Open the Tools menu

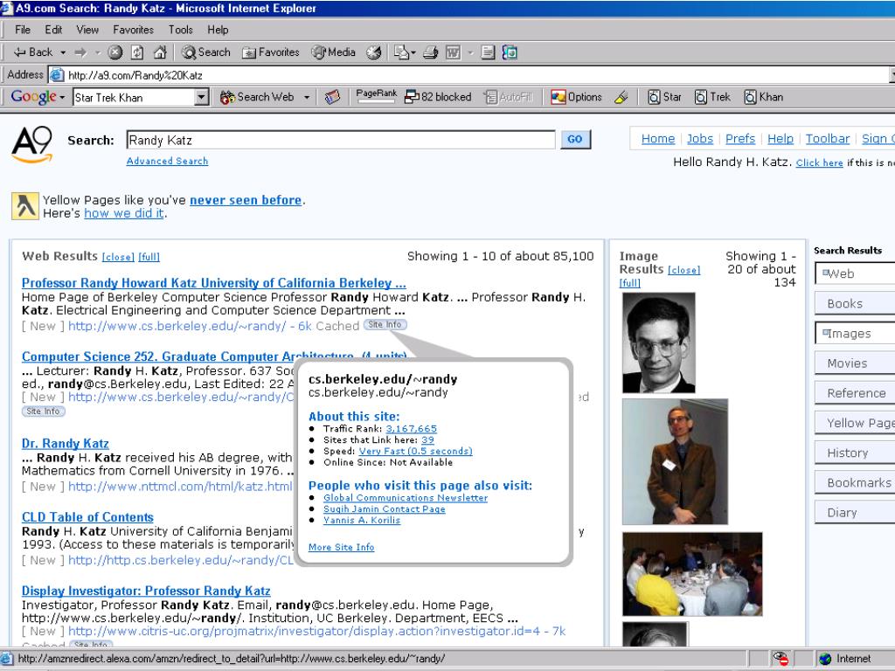(180, 30)
